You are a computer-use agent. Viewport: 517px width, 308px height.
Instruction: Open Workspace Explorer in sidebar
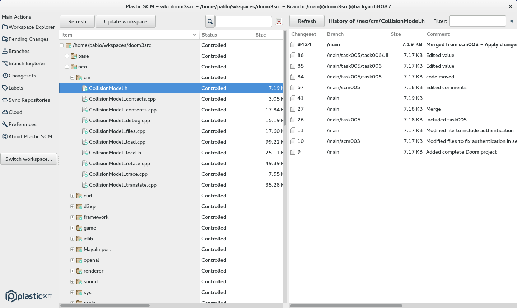29,27
